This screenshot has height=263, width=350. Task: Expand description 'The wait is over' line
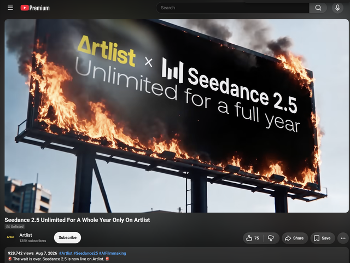click(59, 259)
